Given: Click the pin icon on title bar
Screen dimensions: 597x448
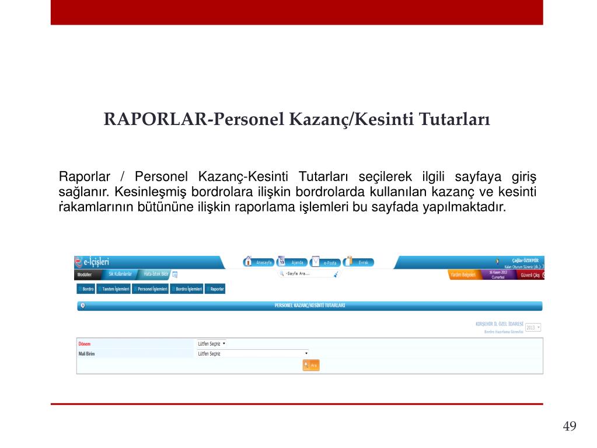Looking at the screenshot, I should (83, 305).
